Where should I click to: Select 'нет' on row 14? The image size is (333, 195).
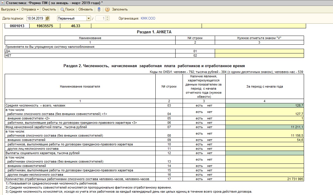pos(210,166)
